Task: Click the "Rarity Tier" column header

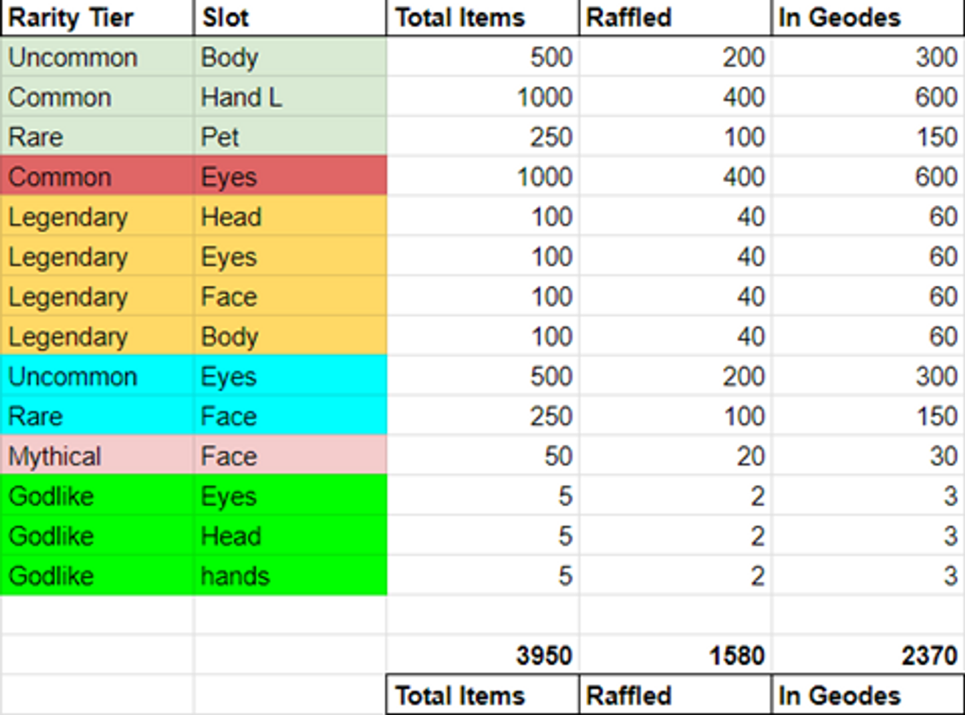Action: coord(96,17)
